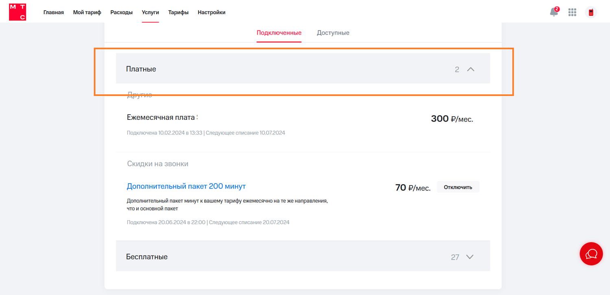The image size is (610, 295).
Task: Click the Скидки на звонки heading
Action: pos(158,164)
